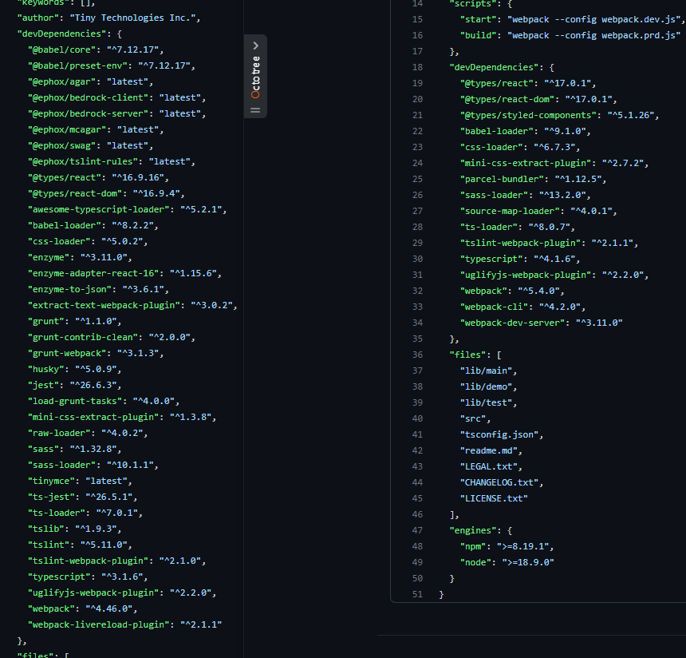Click the "enzyme-to-json" key

tap(69, 289)
